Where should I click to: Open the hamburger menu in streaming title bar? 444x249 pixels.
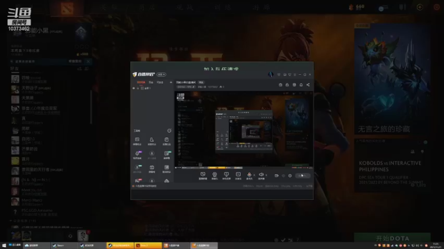295,75
